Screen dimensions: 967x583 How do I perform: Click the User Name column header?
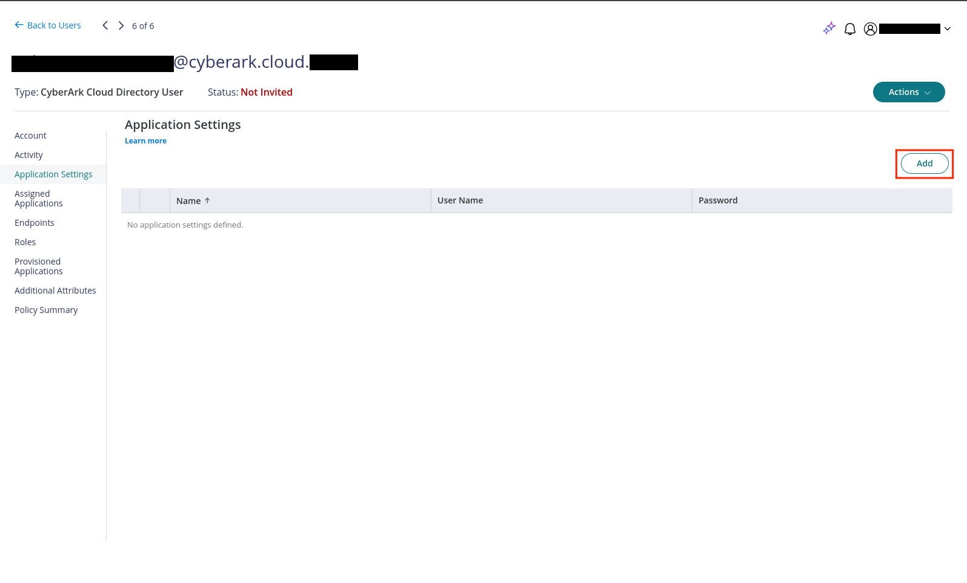[561, 200]
